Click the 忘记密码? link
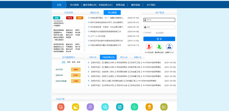Image resolution: width=229 pixels, height=111 pixels. [160, 33]
